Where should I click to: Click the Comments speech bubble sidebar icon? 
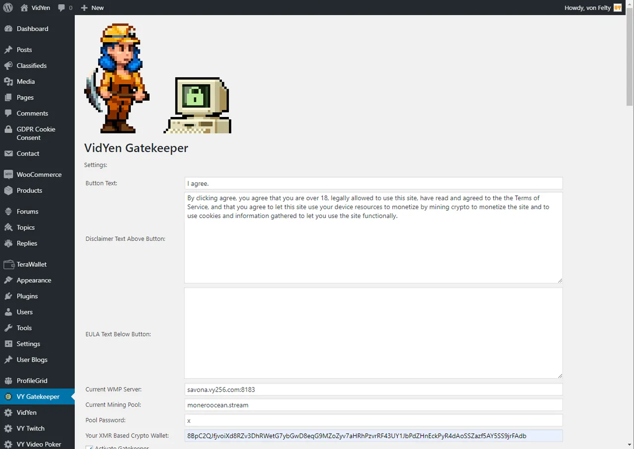(8, 113)
